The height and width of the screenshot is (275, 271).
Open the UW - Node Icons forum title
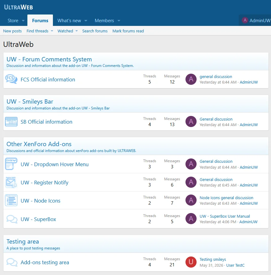point(40,201)
